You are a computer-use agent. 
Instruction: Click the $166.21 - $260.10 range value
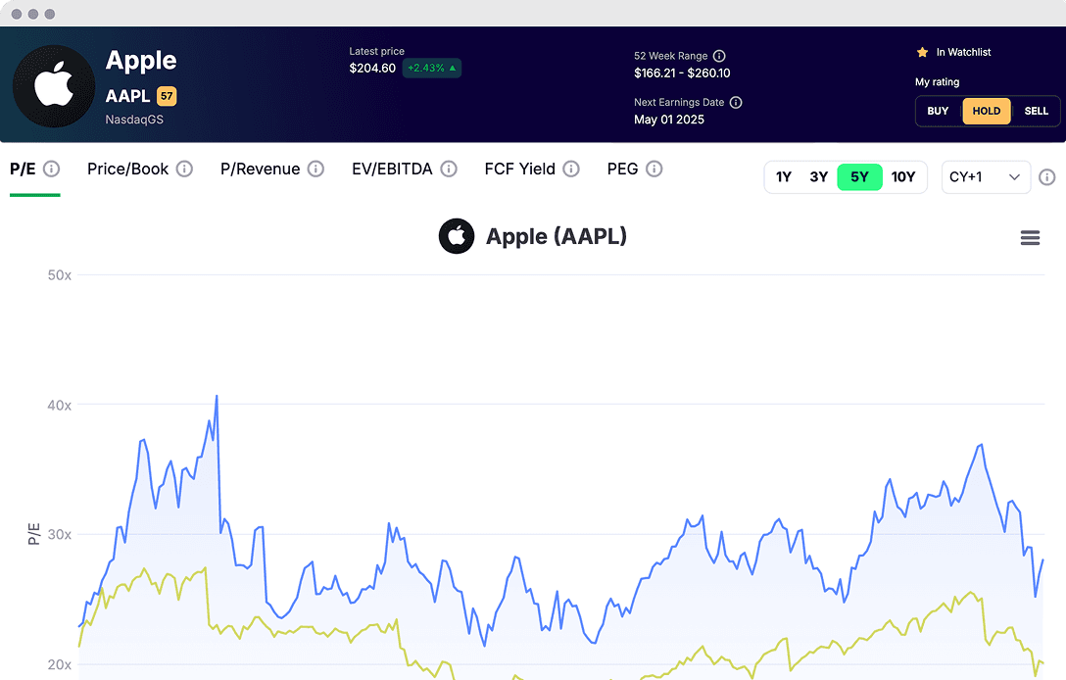[682, 73]
